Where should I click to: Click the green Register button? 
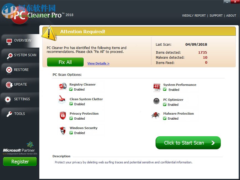[20, 161]
